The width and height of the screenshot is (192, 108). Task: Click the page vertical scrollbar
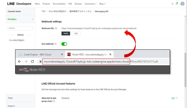point(185,70)
